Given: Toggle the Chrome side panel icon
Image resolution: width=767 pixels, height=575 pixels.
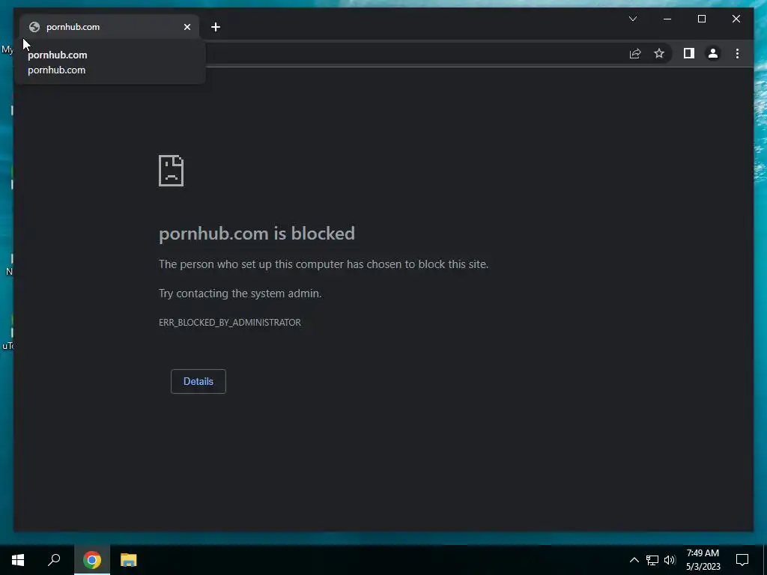Looking at the screenshot, I should (x=689, y=53).
